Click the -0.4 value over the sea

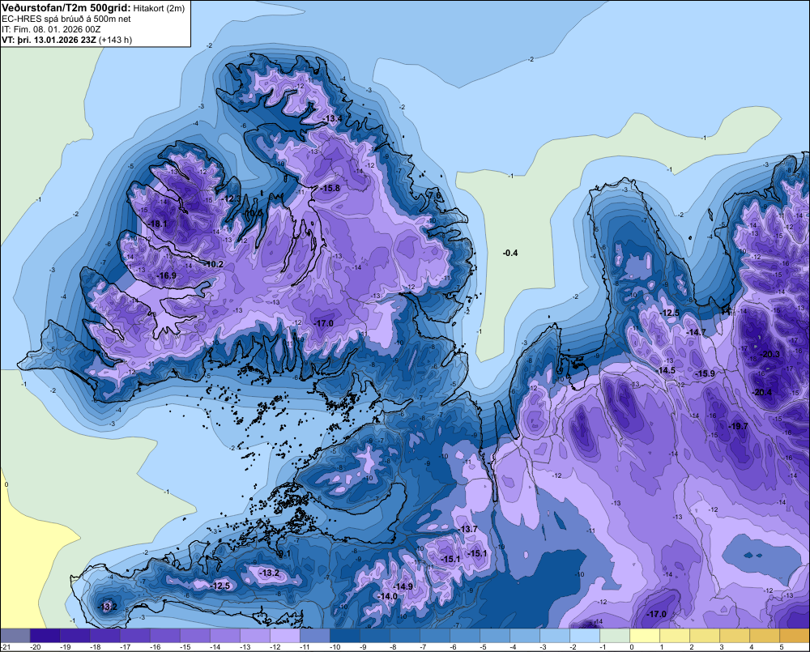pyautogui.click(x=509, y=253)
